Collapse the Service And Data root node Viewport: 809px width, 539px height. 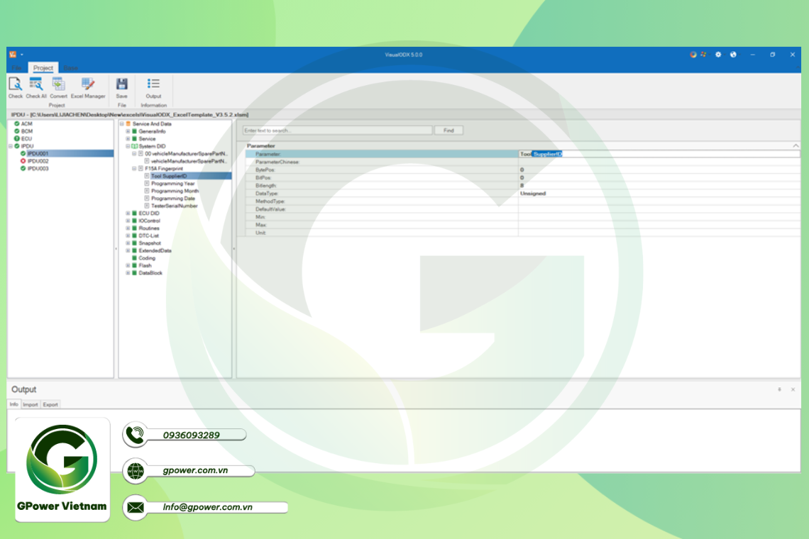[x=122, y=124]
